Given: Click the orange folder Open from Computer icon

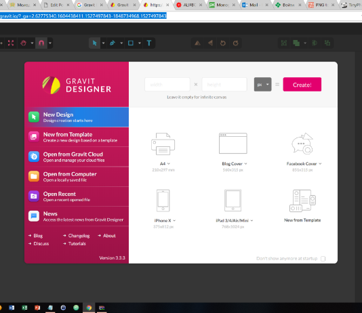Looking at the screenshot, I should 34,176.
